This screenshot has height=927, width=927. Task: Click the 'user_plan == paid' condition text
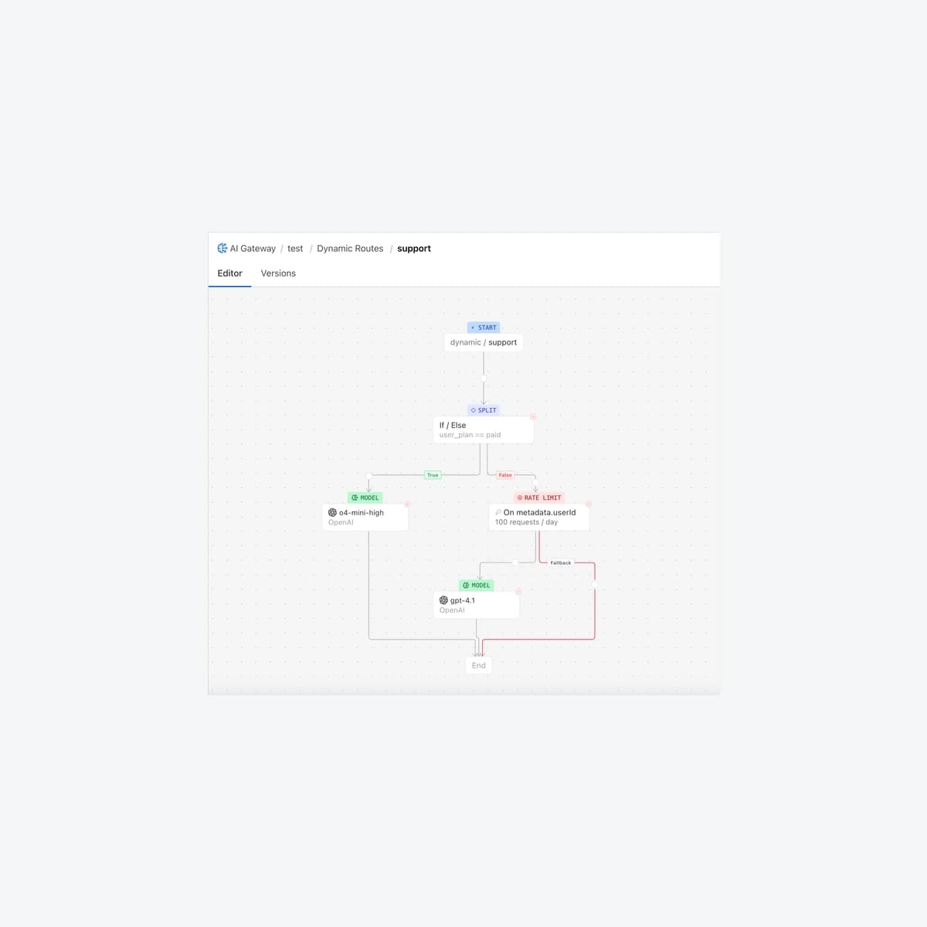470,435
